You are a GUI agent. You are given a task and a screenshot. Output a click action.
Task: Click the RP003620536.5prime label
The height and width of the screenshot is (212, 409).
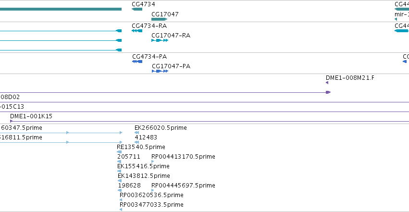[x=151, y=195]
